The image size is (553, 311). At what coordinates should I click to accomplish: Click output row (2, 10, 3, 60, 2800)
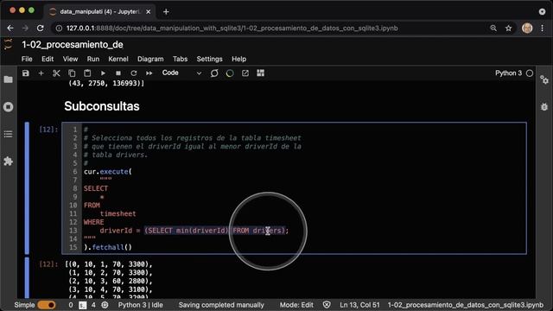pos(111,281)
